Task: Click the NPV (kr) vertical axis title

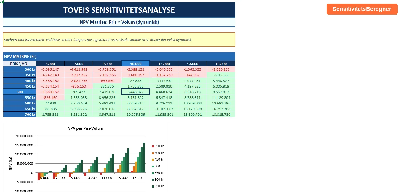Action: pos(11,163)
